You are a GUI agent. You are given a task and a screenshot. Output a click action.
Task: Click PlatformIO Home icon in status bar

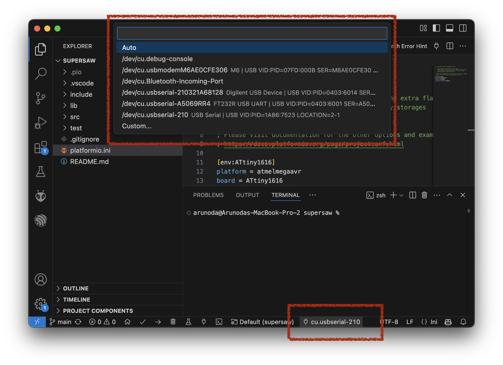[x=127, y=322]
